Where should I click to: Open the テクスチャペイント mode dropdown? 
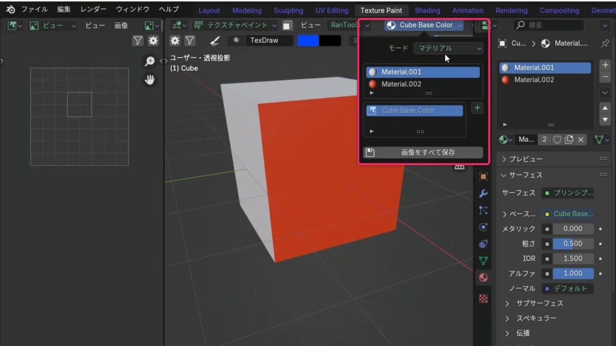[x=235, y=25]
